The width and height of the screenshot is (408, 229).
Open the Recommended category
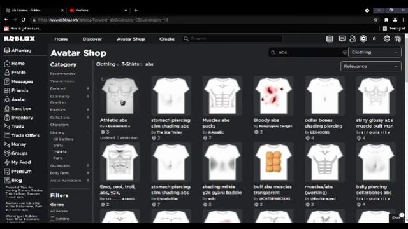point(62,74)
